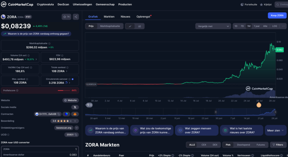The image size is (288, 157).
Task: Grab the right range handle in the chart navigator
Action: (275, 112)
